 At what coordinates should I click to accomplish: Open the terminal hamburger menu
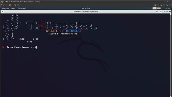[x=161, y=12]
